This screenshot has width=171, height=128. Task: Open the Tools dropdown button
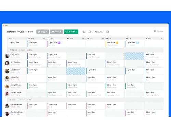(x=56, y=32)
